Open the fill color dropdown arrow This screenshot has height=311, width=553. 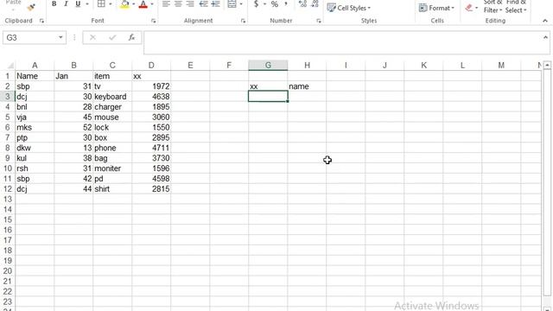(x=133, y=4)
